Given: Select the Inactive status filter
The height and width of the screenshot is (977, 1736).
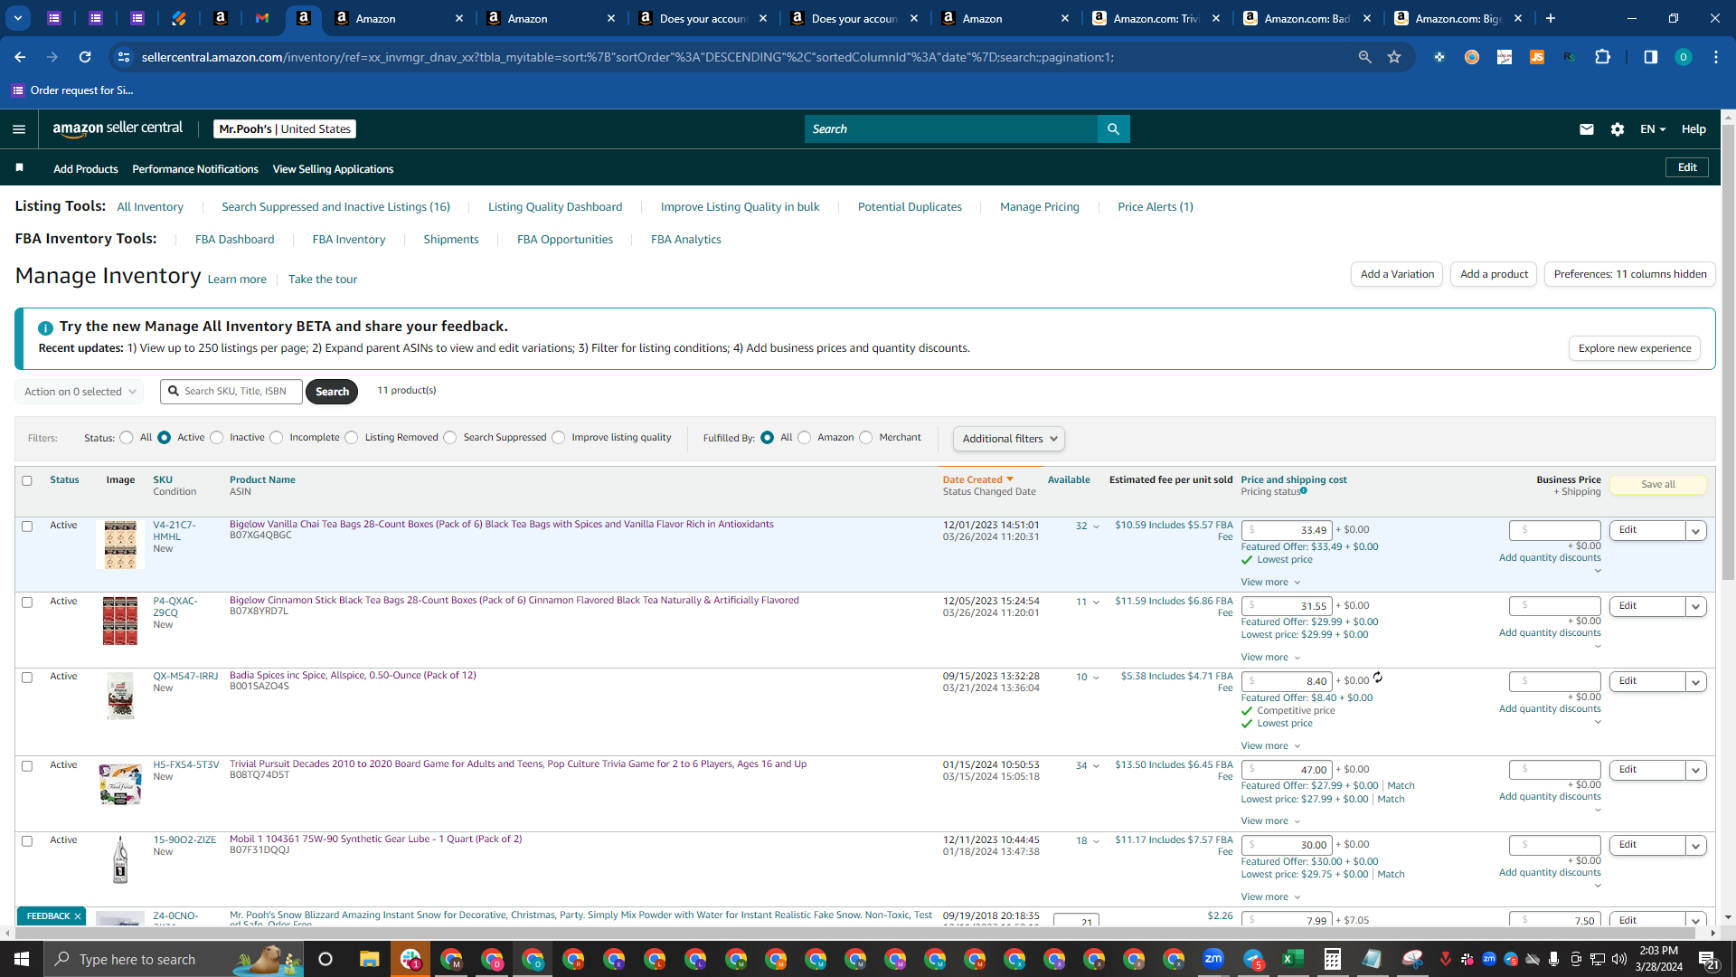Looking at the screenshot, I should [x=217, y=438].
